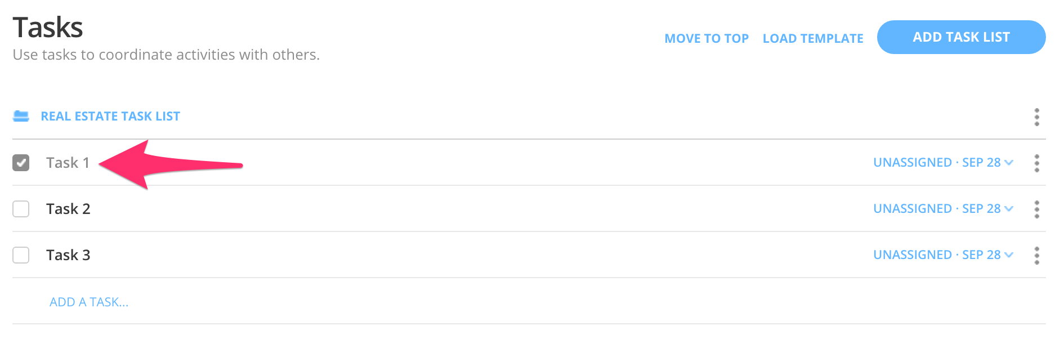The height and width of the screenshot is (339, 1064).
Task: Expand the date chevron next to Task 3
Action: click(x=1008, y=255)
